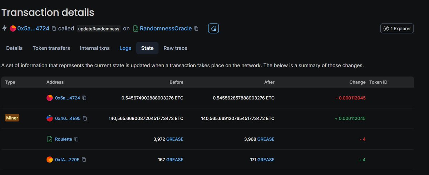Switch to the Logs tab
The width and height of the screenshot is (429, 175).
click(x=125, y=48)
